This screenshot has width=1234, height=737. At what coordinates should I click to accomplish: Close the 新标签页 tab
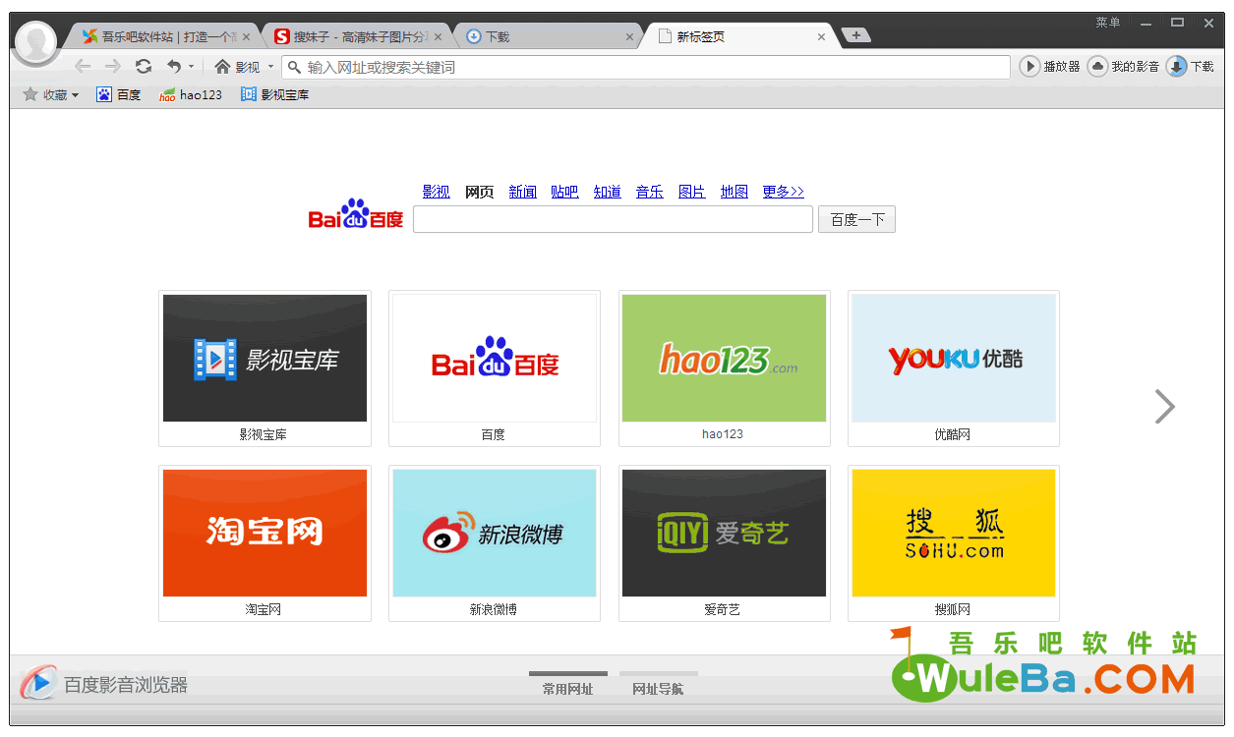pyautogui.click(x=822, y=37)
